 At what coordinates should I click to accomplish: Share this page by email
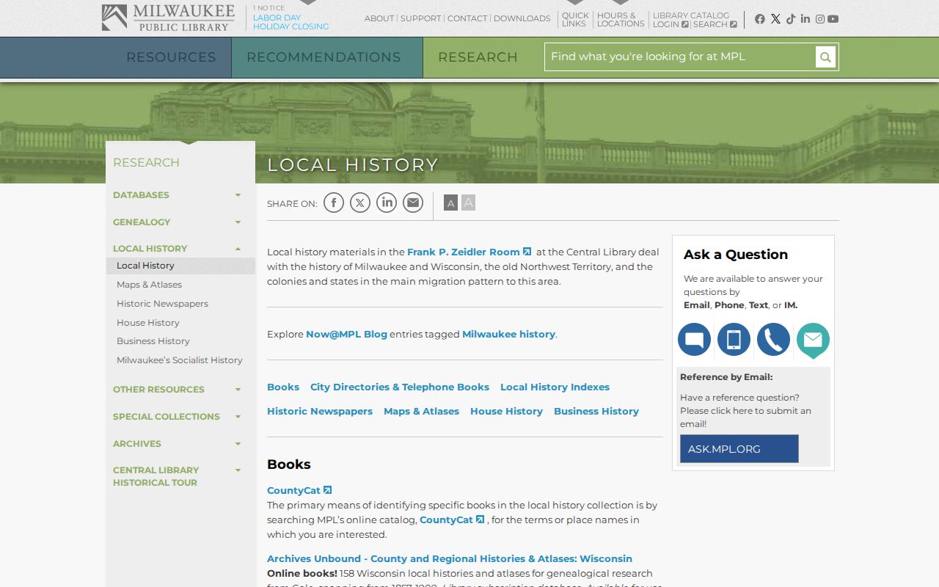click(x=413, y=203)
